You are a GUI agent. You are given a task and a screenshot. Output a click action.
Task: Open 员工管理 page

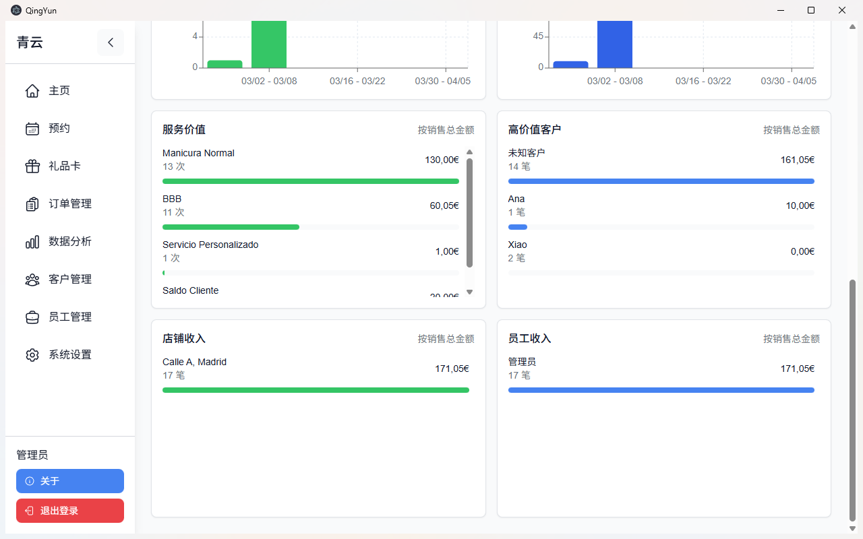point(70,317)
